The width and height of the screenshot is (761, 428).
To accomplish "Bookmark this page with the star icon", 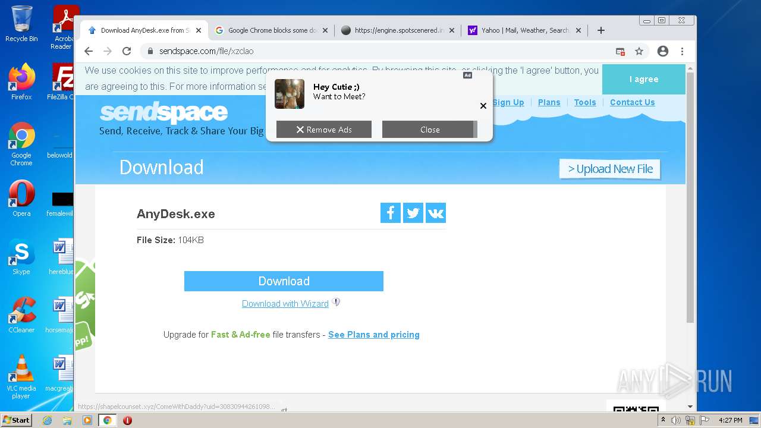I will [639, 51].
